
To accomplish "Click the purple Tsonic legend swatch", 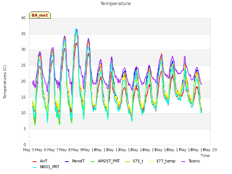I will [x=183, y=162].
